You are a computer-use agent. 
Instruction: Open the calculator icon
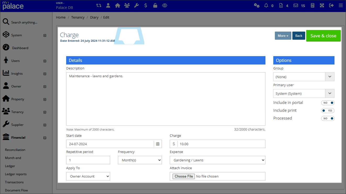[312, 5]
